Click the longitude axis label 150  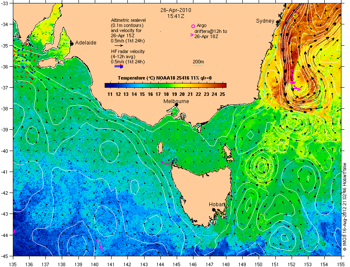click(259, 264)
